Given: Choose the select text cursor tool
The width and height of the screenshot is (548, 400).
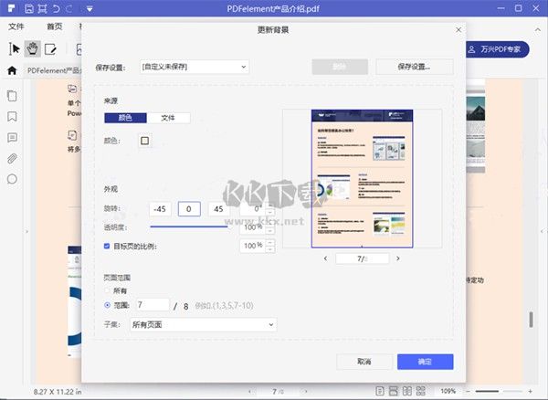Looking at the screenshot, I should 15,49.
